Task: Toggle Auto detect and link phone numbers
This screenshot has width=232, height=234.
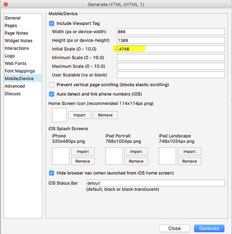Action: pyautogui.click(x=52, y=94)
